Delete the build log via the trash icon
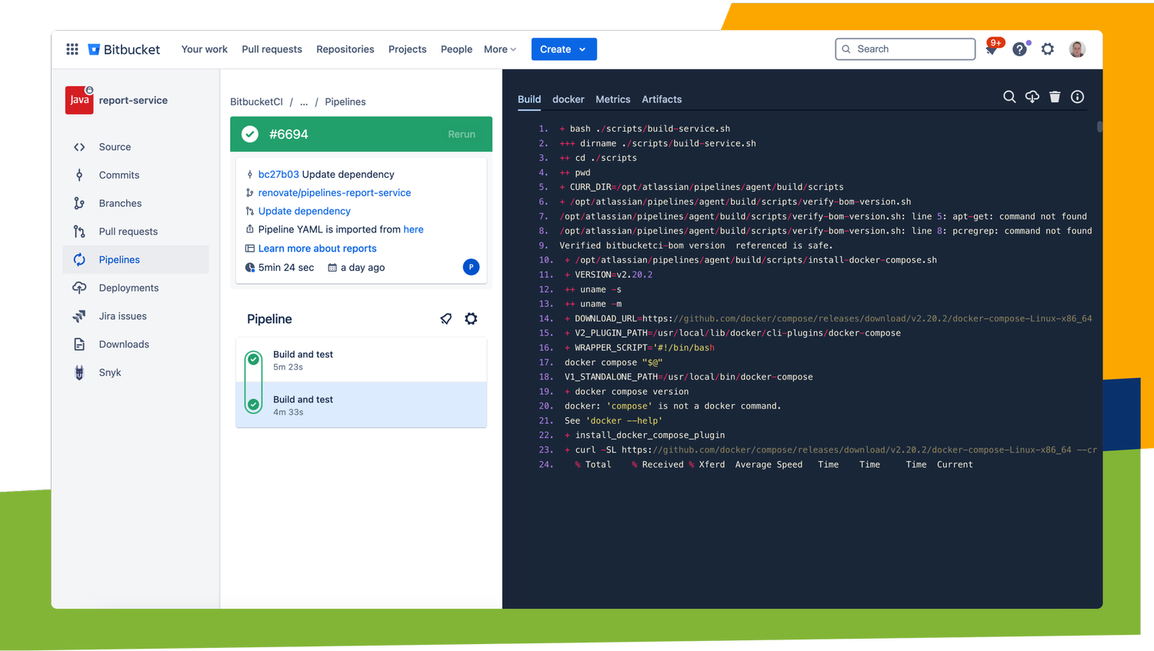Viewport: 1154px width, 651px height. click(1055, 97)
